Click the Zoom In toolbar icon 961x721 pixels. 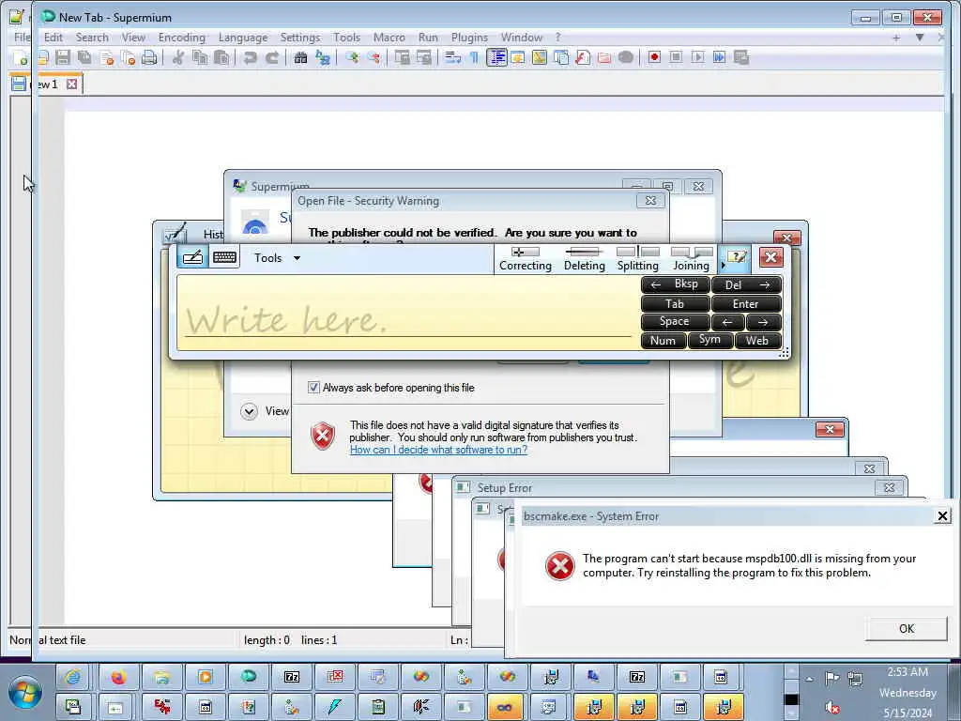(352, 57)
